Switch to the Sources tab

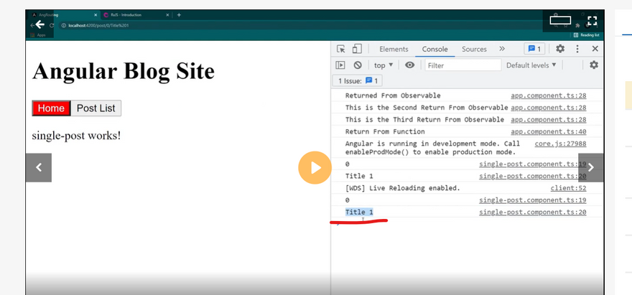point(474,49)
